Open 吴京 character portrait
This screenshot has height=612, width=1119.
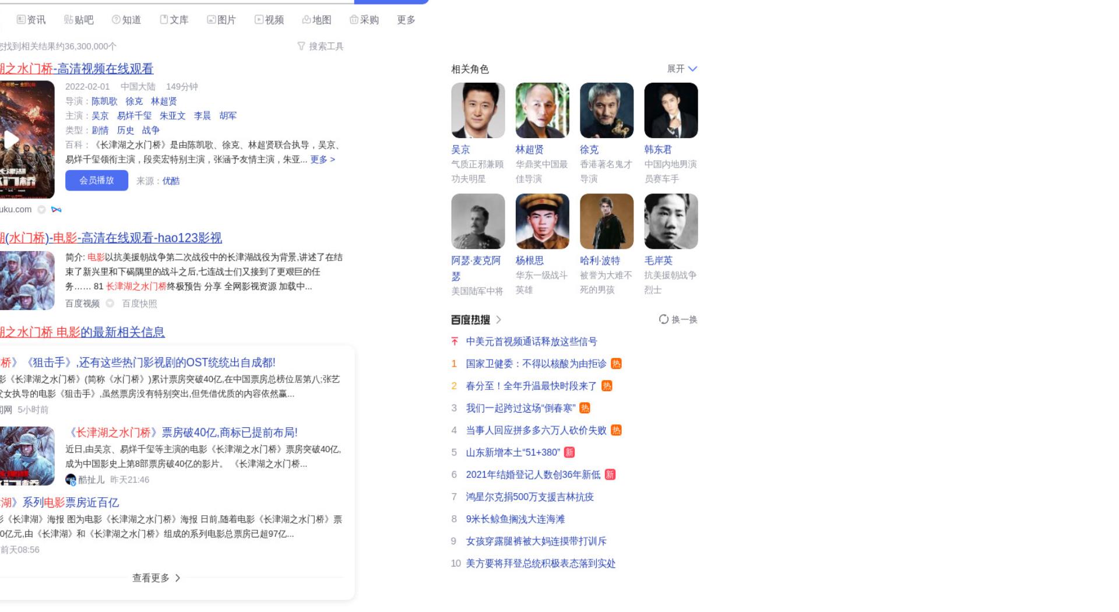click(478, 110)
